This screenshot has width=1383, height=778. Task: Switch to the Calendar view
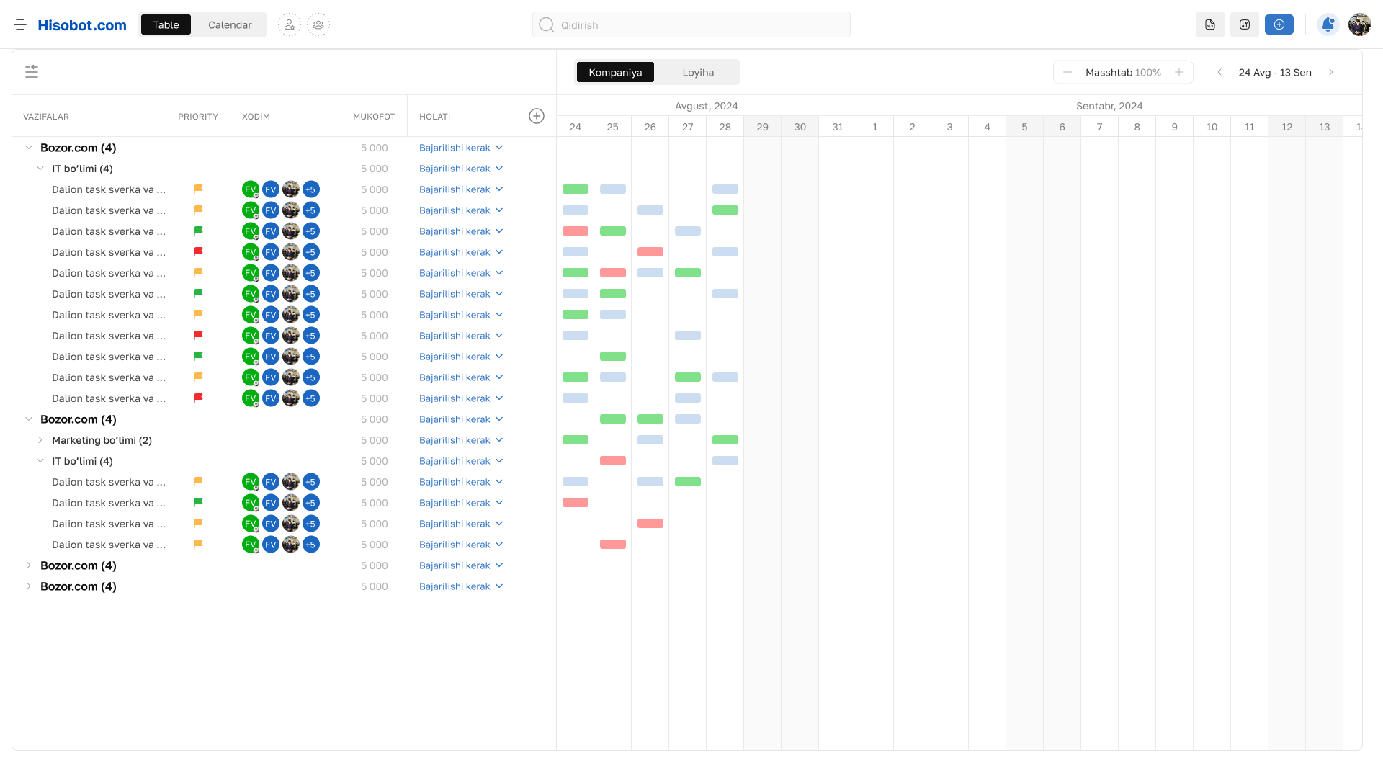point(230,24)
